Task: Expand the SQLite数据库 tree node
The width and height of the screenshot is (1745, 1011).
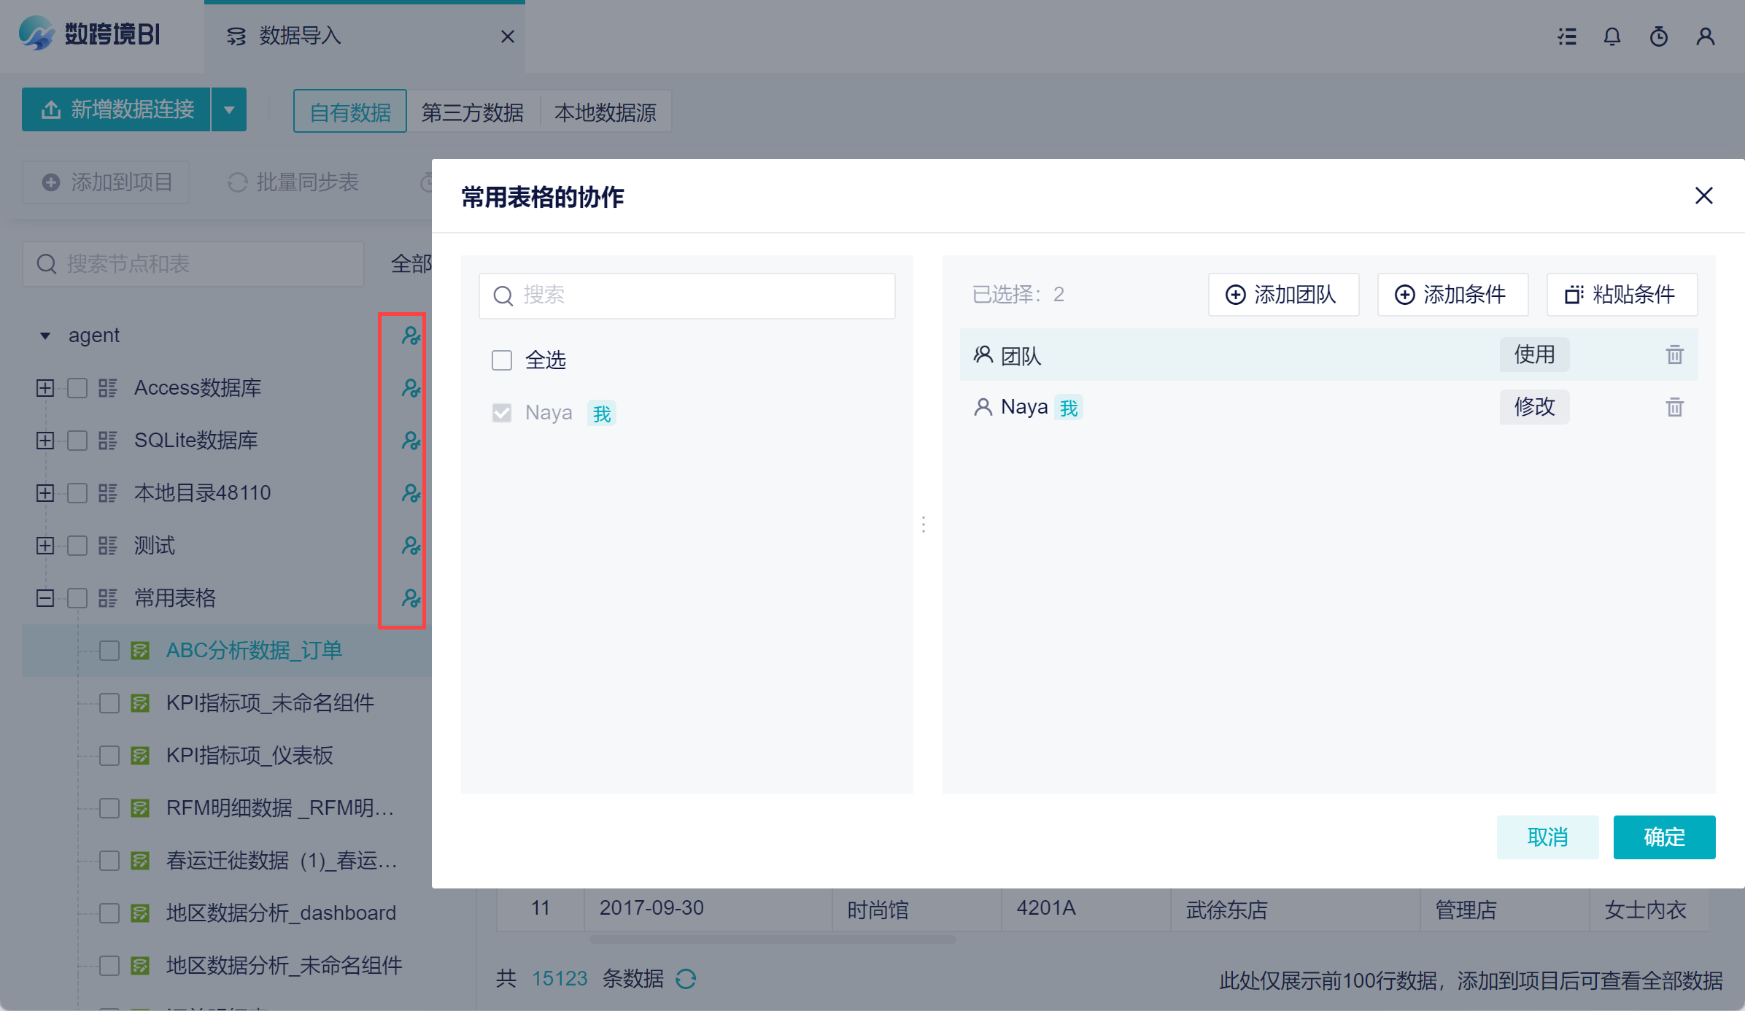Action: (45, 441)
